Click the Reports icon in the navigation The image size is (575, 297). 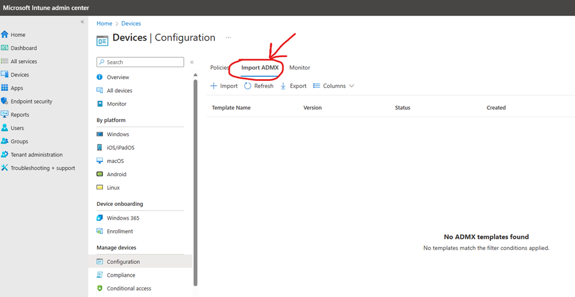click(x=4, y=114)
